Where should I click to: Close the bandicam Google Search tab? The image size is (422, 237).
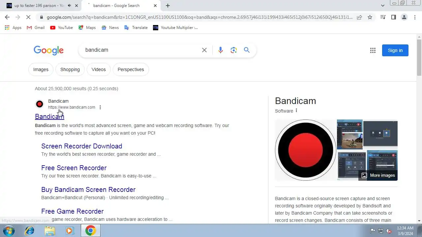click(155, 6)
